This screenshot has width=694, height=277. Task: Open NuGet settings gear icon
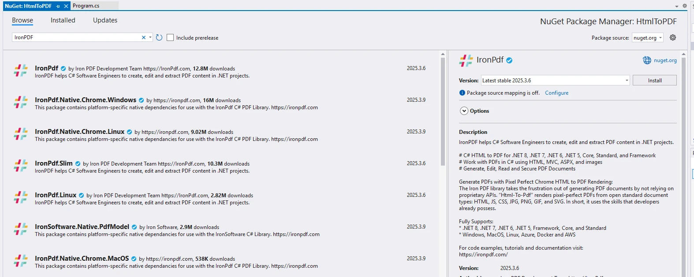(672, 37)
